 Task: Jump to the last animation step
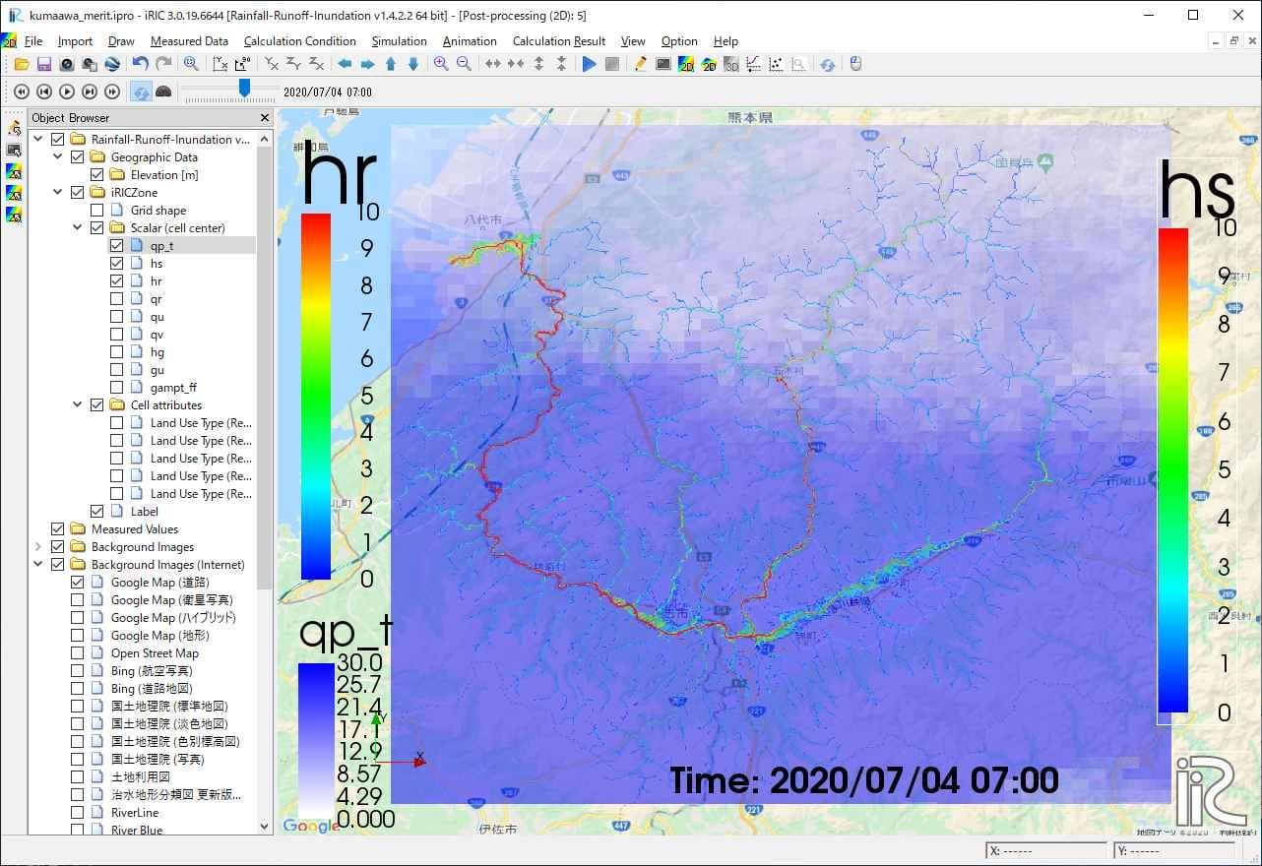[x=111, y=92]
